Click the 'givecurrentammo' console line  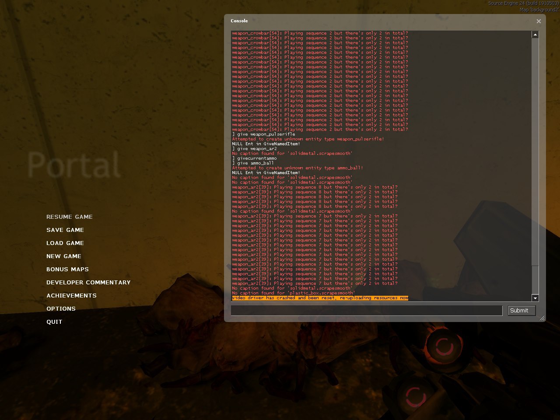pos(254,158)
